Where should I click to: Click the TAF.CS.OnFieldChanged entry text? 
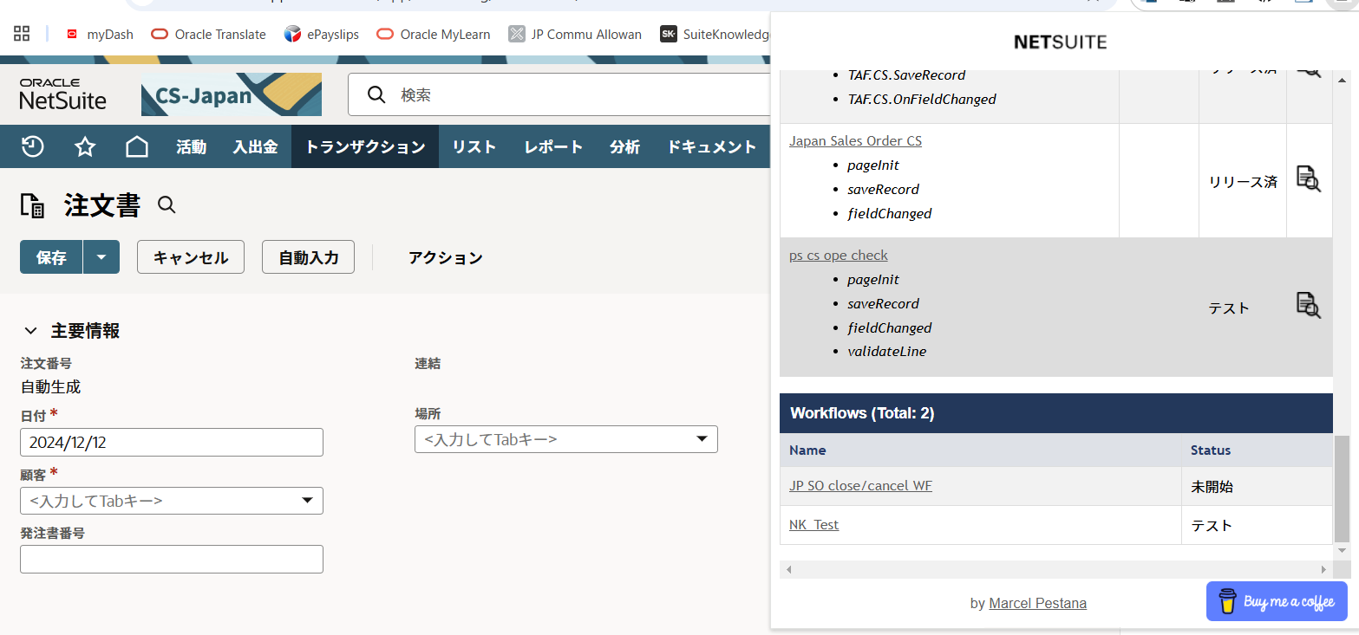922,99
